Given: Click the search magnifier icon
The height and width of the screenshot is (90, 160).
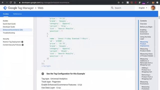Looking at the screenshot, I should click(x=112, y=8).
